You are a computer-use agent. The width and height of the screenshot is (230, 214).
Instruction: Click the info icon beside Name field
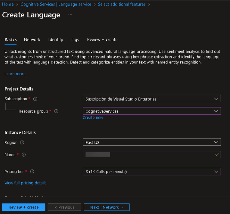[24, 155]
